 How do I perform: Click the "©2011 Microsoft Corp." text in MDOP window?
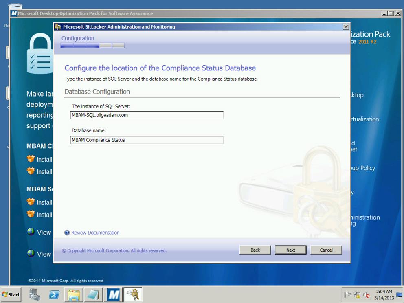point(66,281)
